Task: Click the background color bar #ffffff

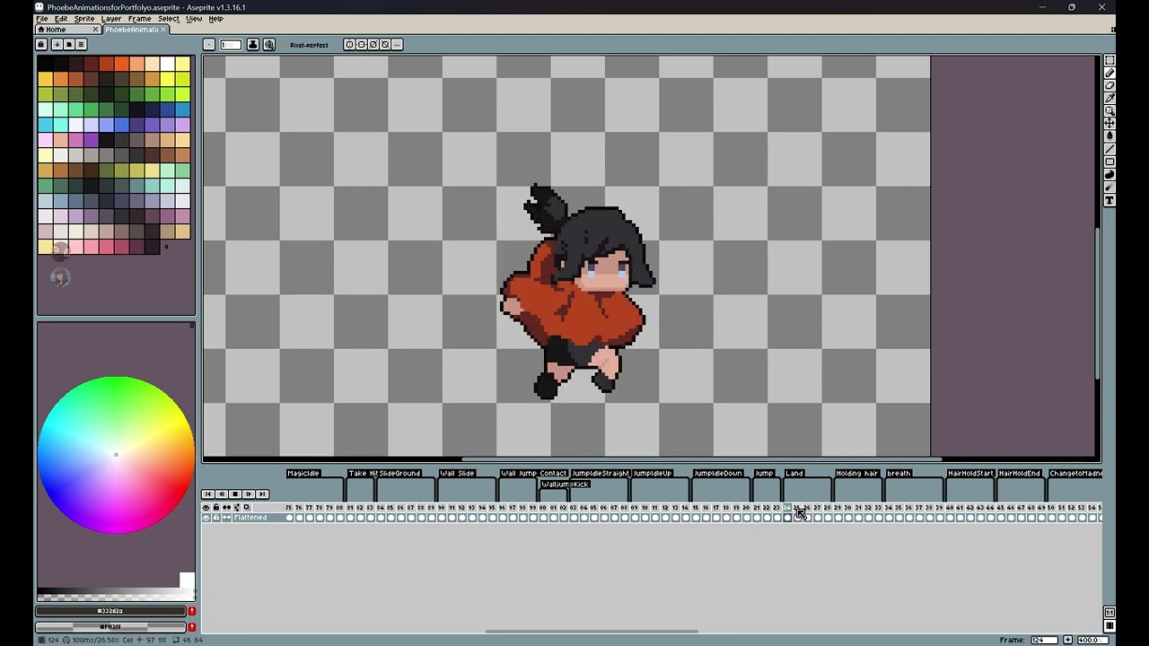Action: (x=110, y=627)
